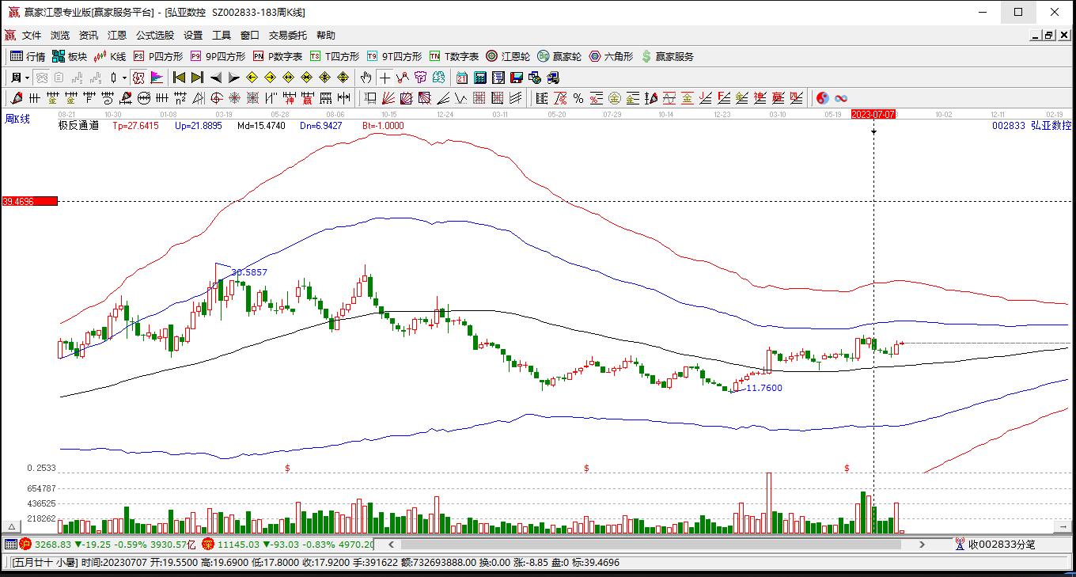Click the Shenzhen index 11145.03 ticker
The width and height of the screenshot is (1076, 577).
click(x=237, y=545)
